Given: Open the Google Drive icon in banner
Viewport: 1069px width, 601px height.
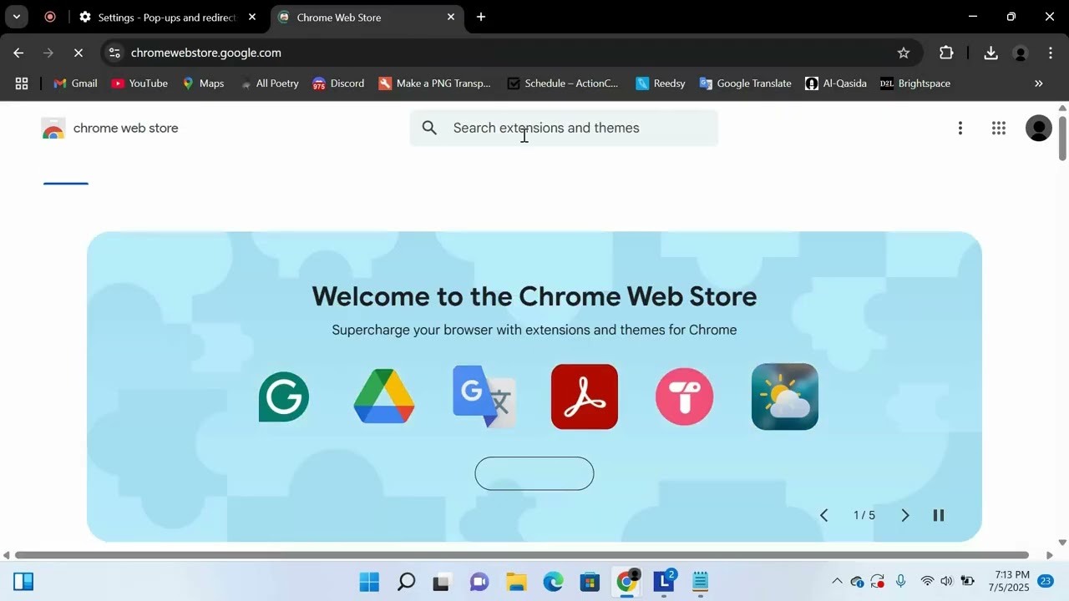Looking at the screenshot, I should coord(384,396).
